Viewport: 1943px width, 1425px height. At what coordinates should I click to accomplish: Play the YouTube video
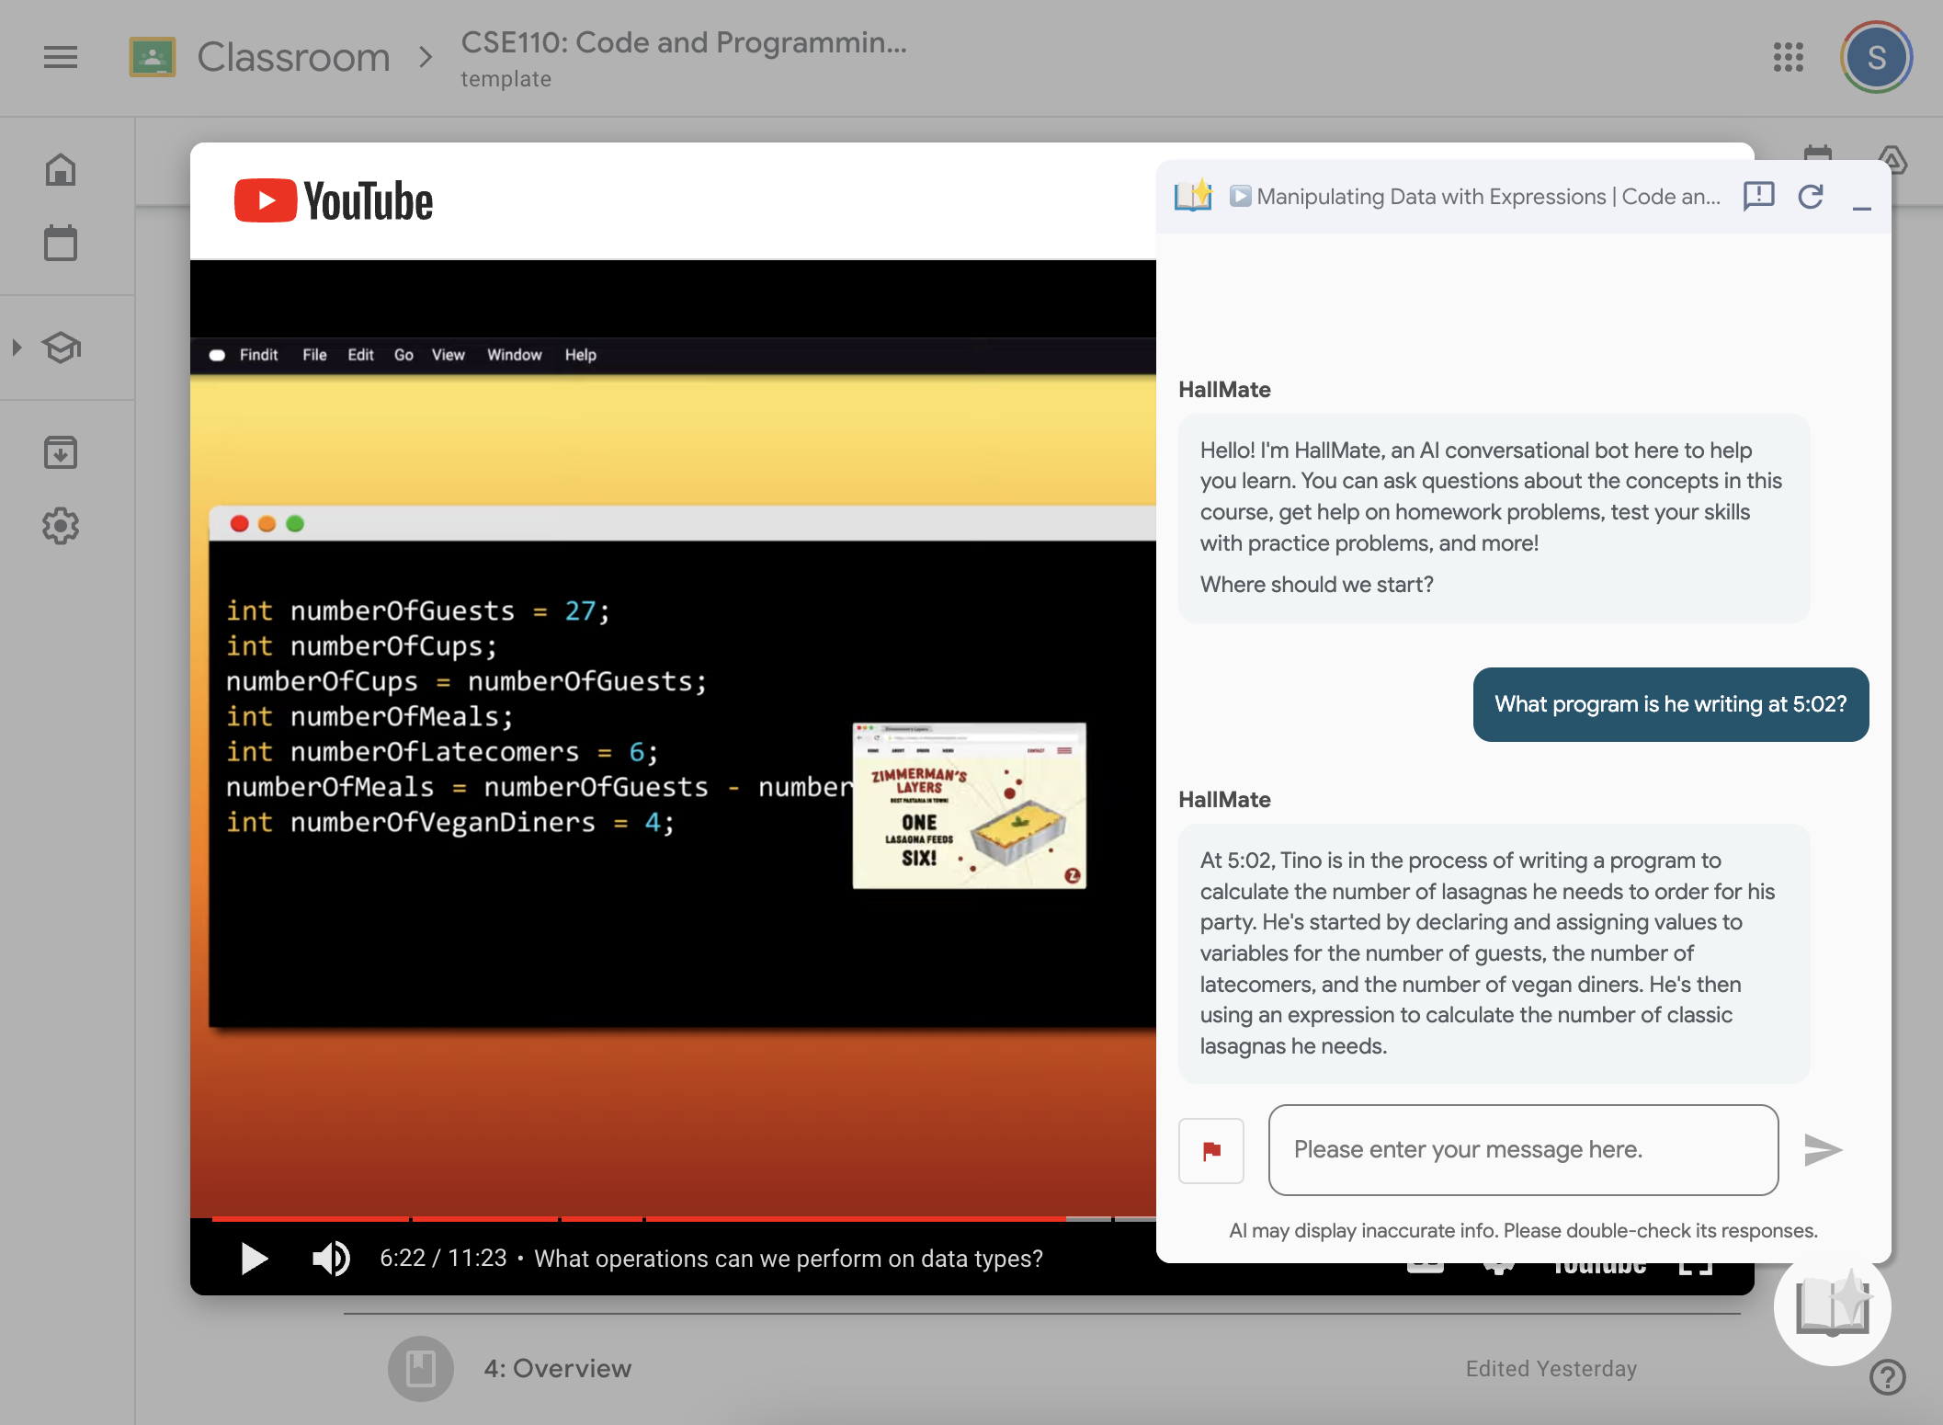[x=254, y=1258]
